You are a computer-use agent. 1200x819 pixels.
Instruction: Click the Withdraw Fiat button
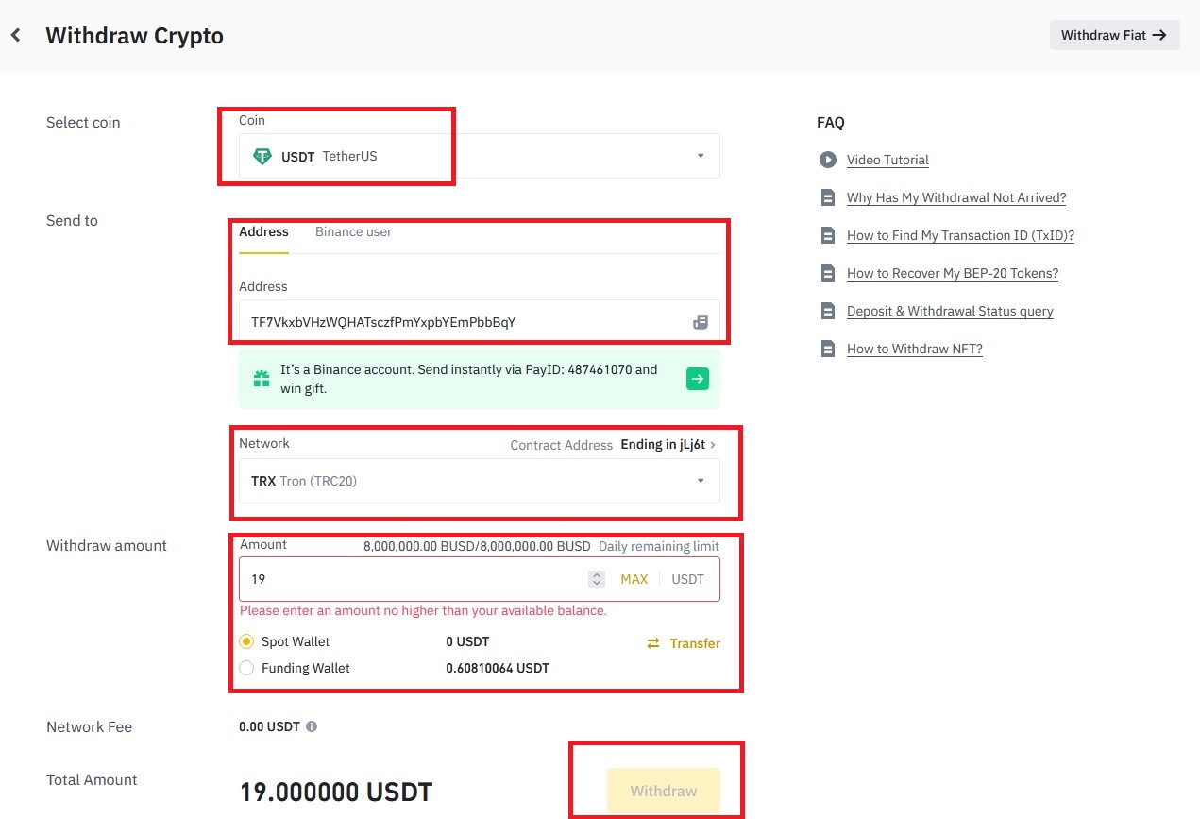pyautogui.click(x=1114, y=35)
